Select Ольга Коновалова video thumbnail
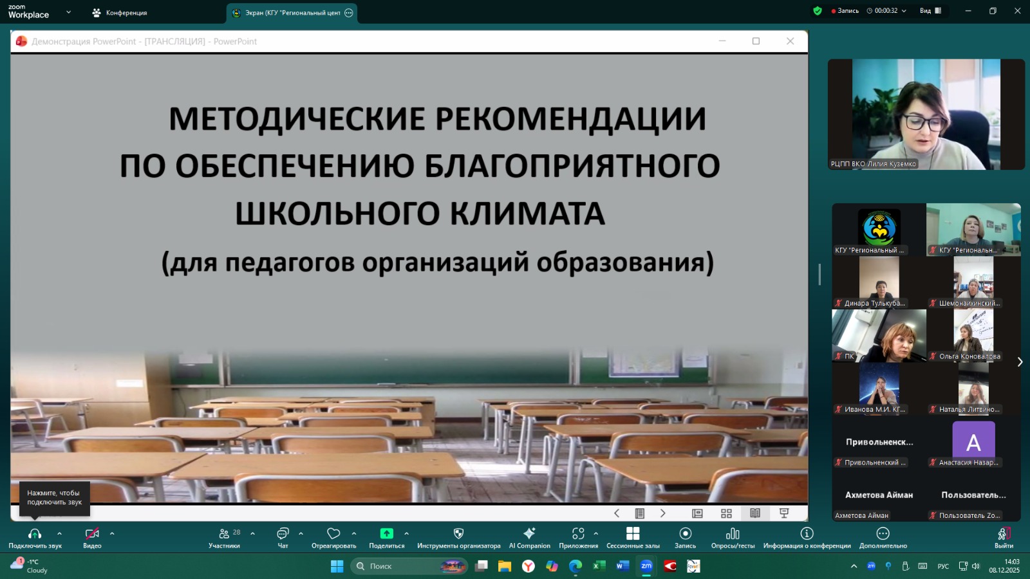Image resolution: width=1030 pixels, height=579 pixels. coord(973,335)
